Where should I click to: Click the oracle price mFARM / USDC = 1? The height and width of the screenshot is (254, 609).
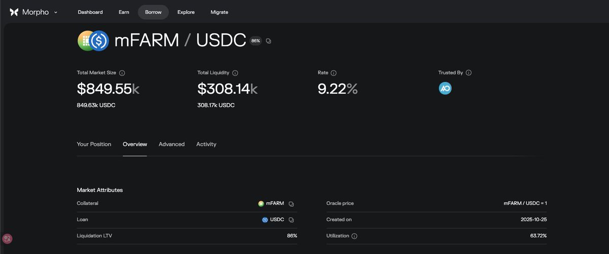click(525, 203)
